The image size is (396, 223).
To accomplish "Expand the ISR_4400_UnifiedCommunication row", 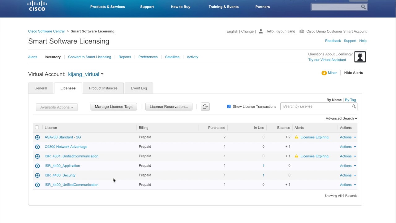I will 37,185.
